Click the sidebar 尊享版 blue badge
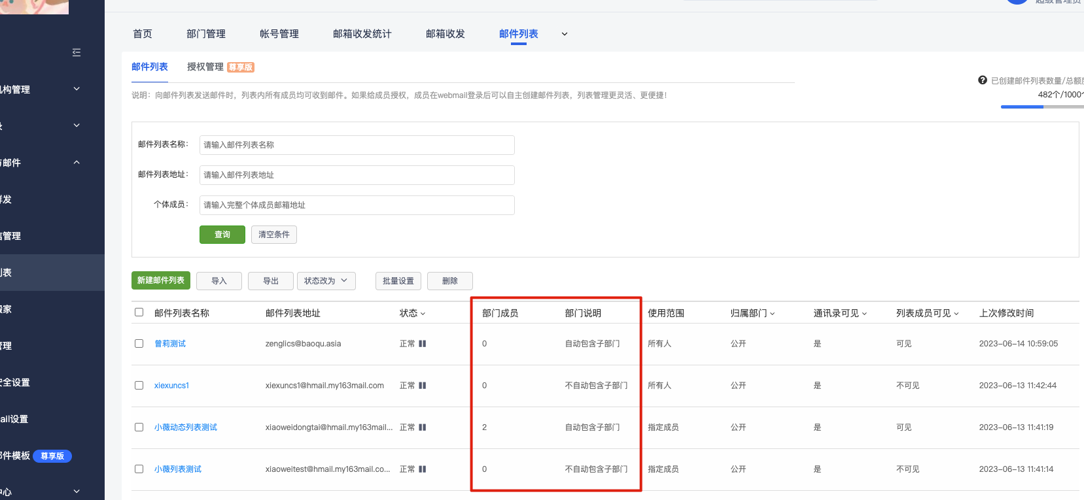 pyautogui.click(x=52, y=456)
